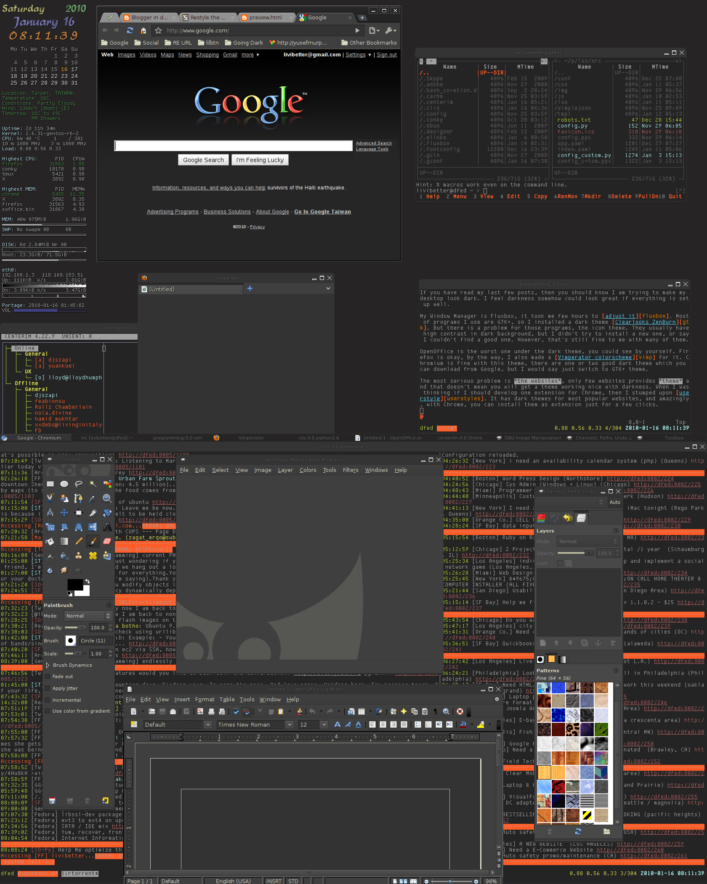
Task: Open the Gmail link on Google page
Action: [x=230, y=55]
